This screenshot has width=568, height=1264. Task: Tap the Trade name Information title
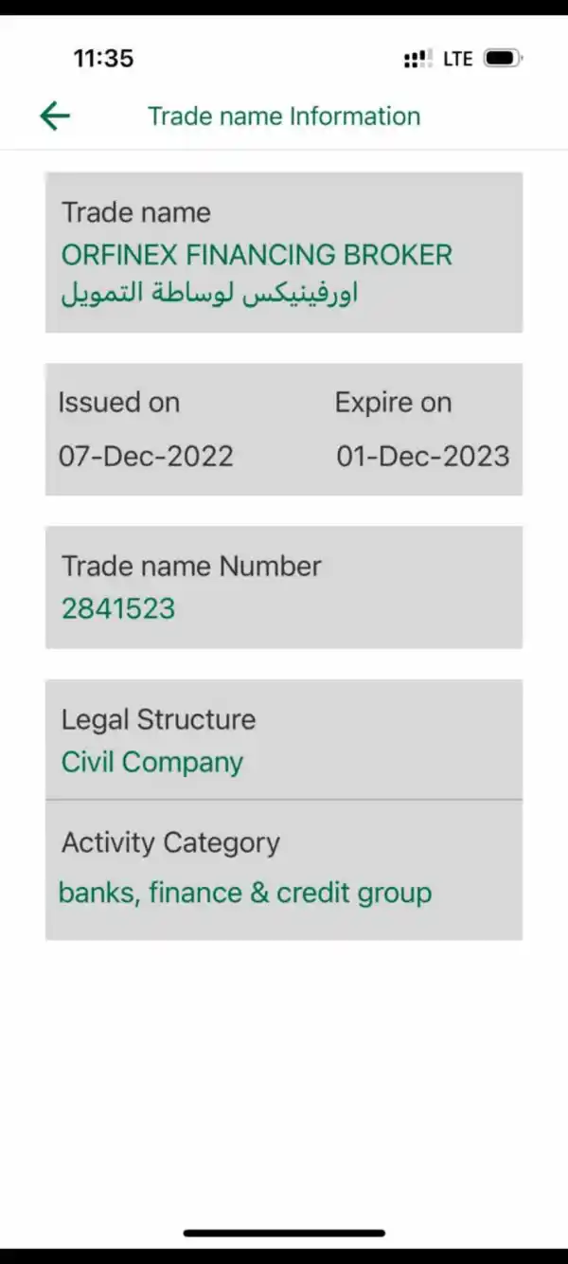pos(284,116)
